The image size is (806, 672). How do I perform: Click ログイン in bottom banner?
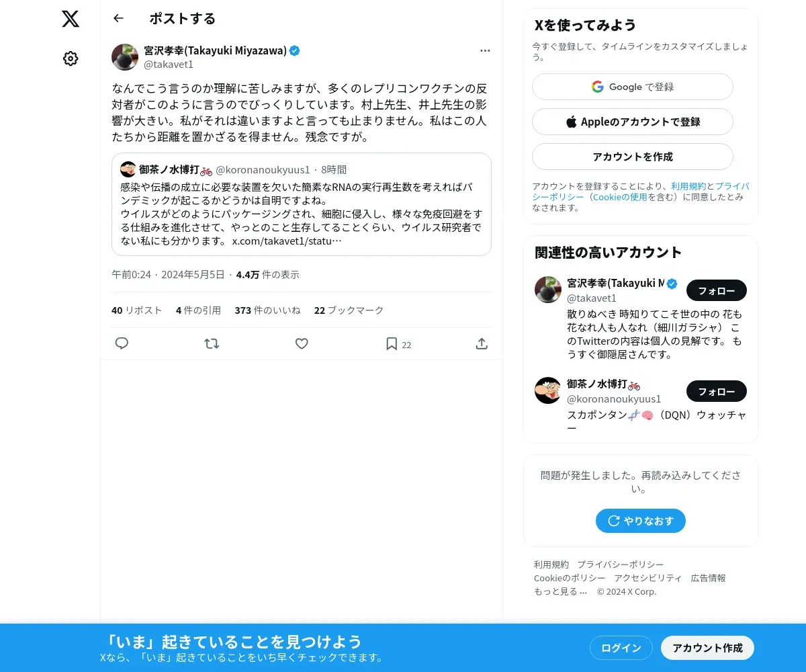(x=621, y=648)
